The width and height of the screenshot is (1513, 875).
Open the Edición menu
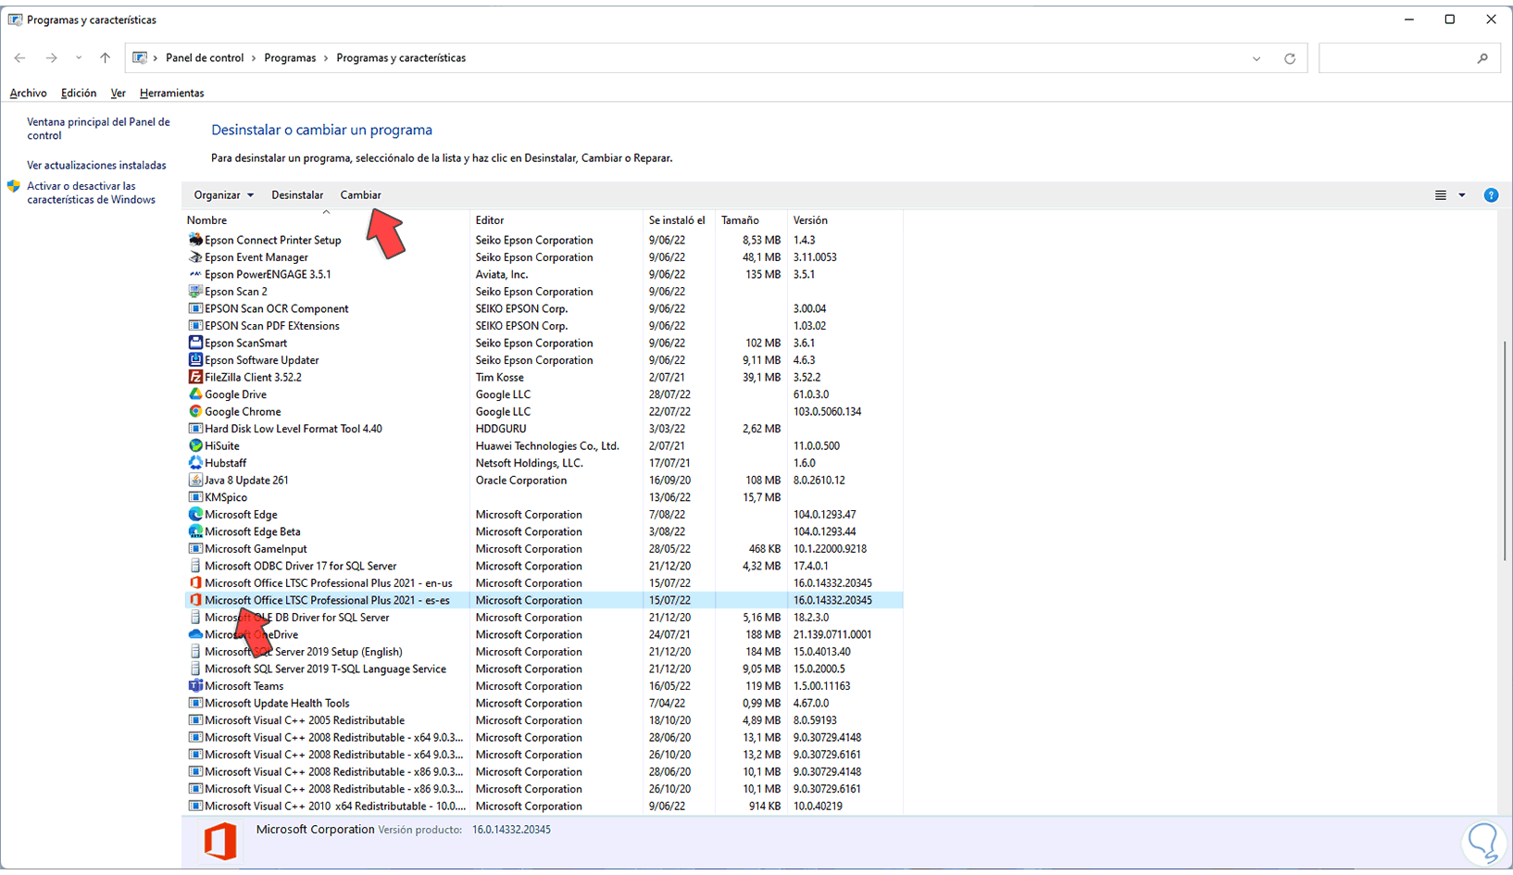[x=79, y=94]
